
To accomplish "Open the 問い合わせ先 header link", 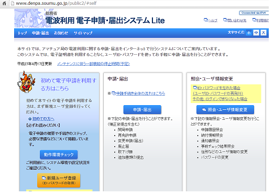I will [x=235, y=20].
